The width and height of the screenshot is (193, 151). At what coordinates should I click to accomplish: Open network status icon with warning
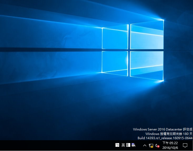point(151,145)
